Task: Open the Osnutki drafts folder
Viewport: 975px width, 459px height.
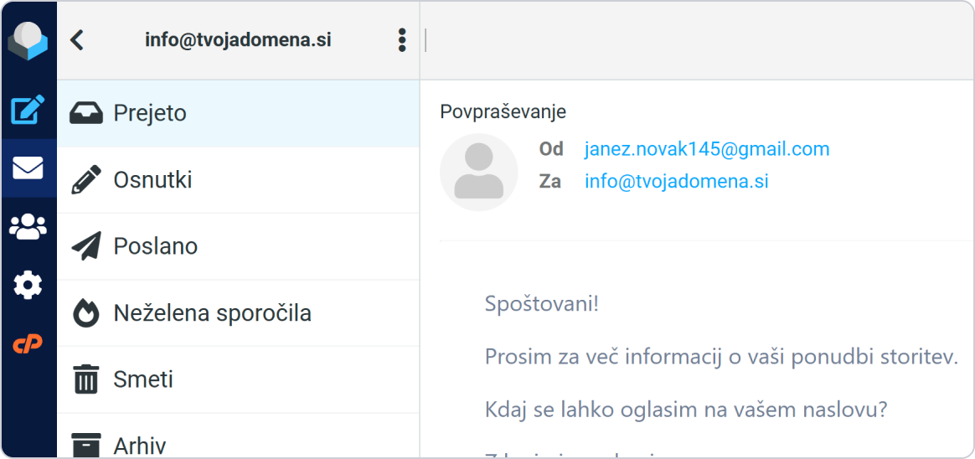Action: click(x=238, y=180)
